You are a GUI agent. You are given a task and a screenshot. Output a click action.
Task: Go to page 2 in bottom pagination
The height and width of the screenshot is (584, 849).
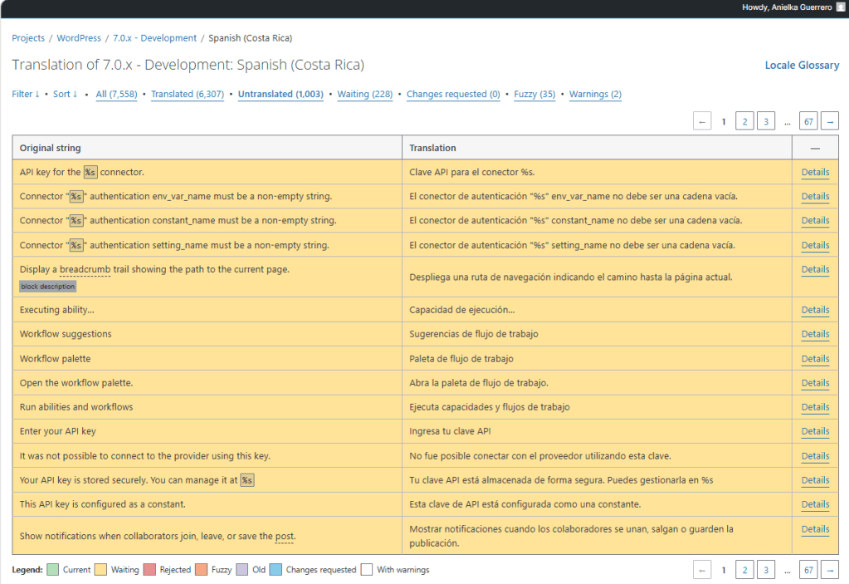click(744, 570)
